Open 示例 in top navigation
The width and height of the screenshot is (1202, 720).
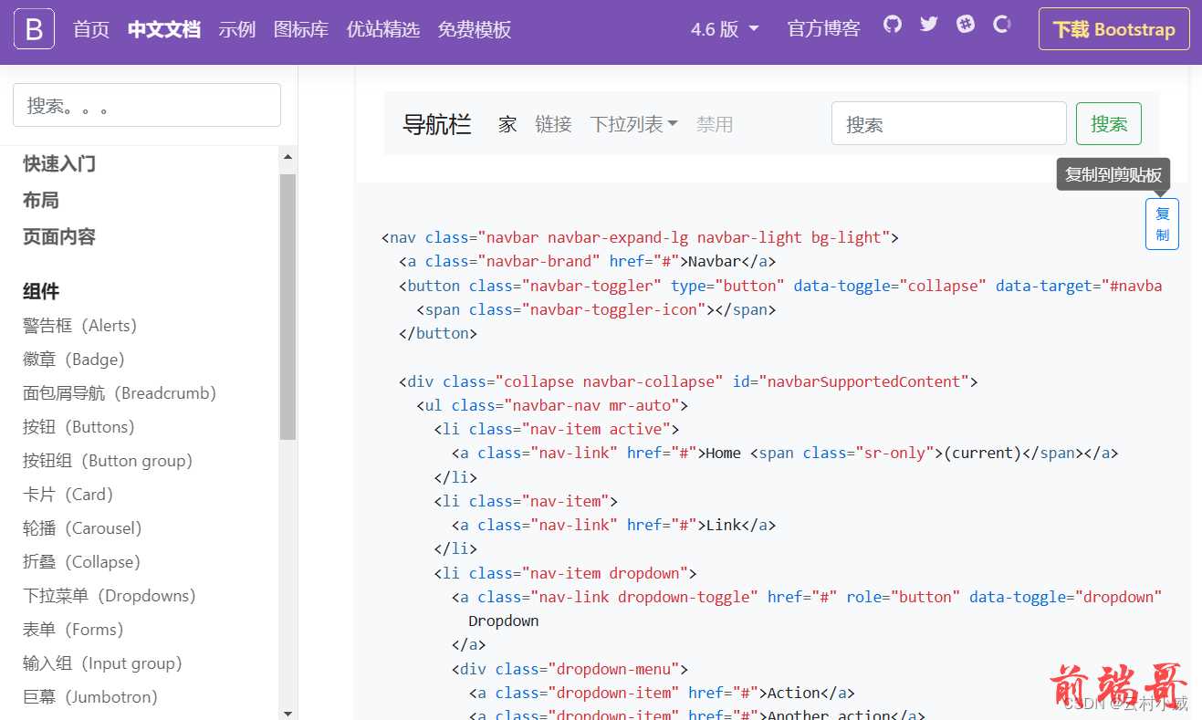coord(237,29)
